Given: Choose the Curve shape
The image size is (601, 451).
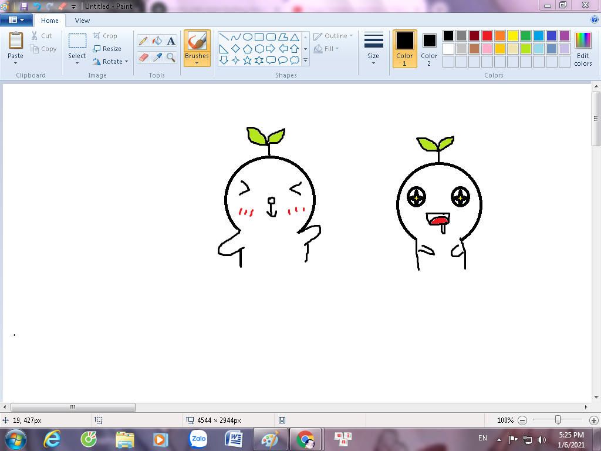Looking at the screenshot, I should [236, 37].
